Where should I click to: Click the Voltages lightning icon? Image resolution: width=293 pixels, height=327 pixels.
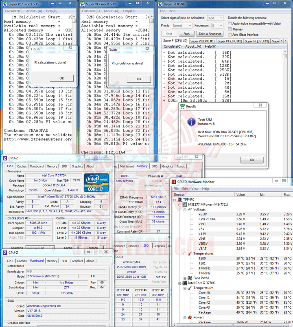point(190,209)
